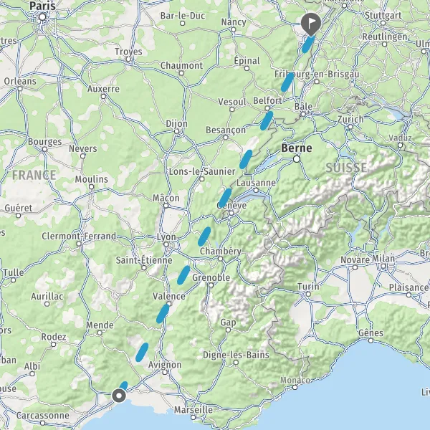Click the Berne city dot
The height and width of the screenshot is (430, 430).
(297, 159)
